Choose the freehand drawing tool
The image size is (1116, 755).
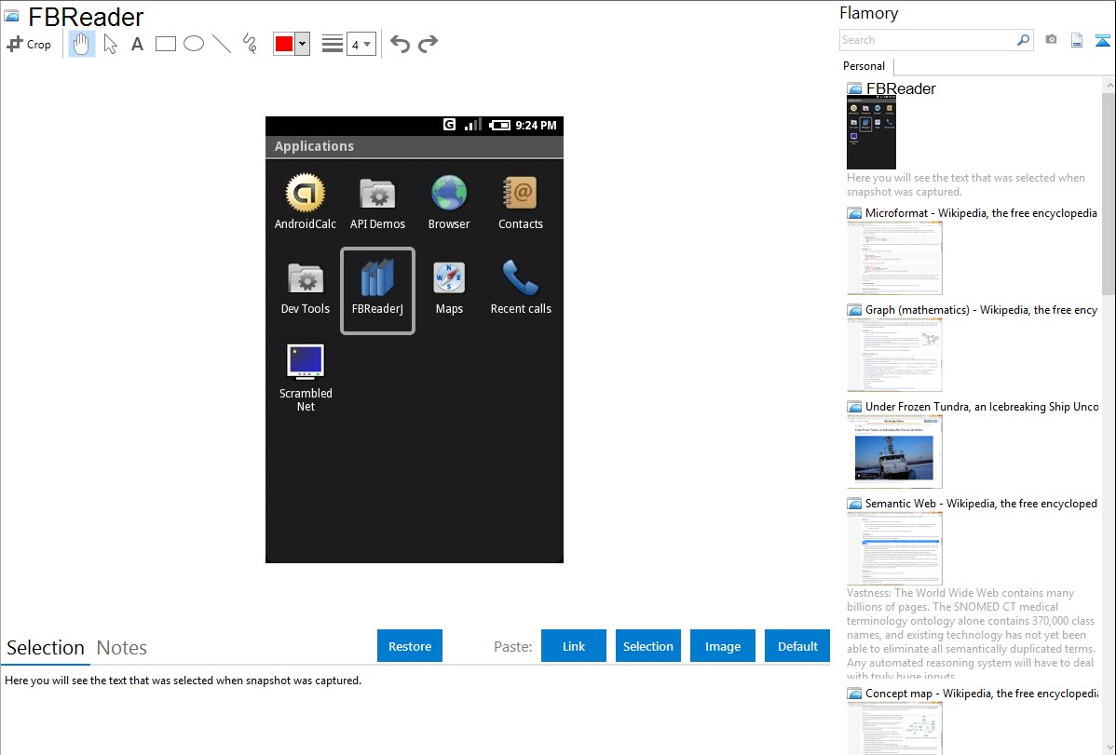pyautogui.click(x=250, y=44)
